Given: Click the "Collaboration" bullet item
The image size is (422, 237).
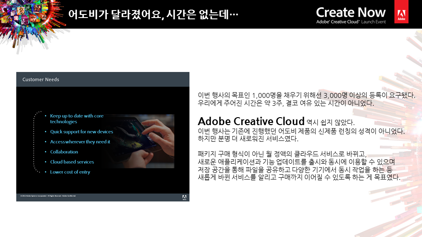Looking at the screenshot, I should click(64, 152).
